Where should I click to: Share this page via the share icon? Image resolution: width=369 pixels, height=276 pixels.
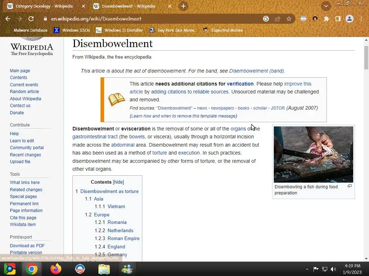click(277, 19)
